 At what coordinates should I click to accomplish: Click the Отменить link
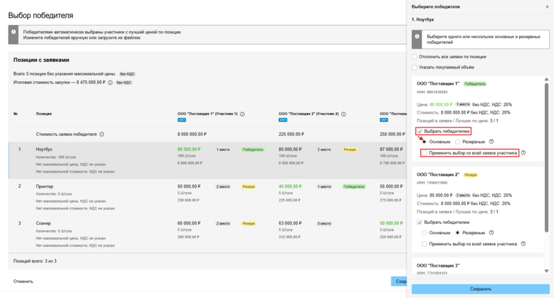pos(24,281)
